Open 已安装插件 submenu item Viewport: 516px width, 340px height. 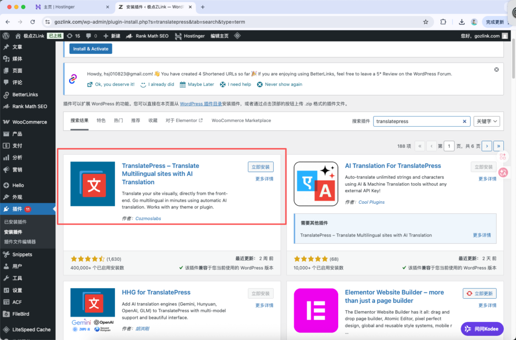(15, 222)
